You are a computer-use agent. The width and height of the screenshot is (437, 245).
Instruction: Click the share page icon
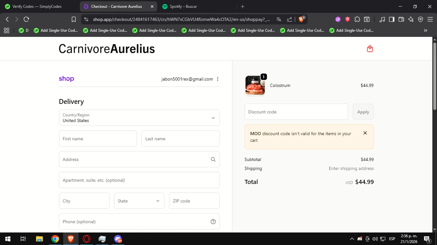[289, 19]
